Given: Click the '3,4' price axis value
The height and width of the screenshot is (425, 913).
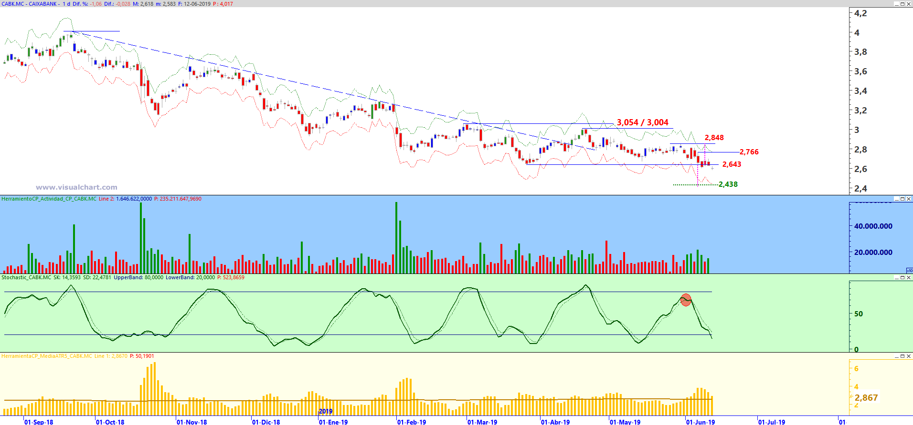Looking at the screenshot, I should 860,91.
